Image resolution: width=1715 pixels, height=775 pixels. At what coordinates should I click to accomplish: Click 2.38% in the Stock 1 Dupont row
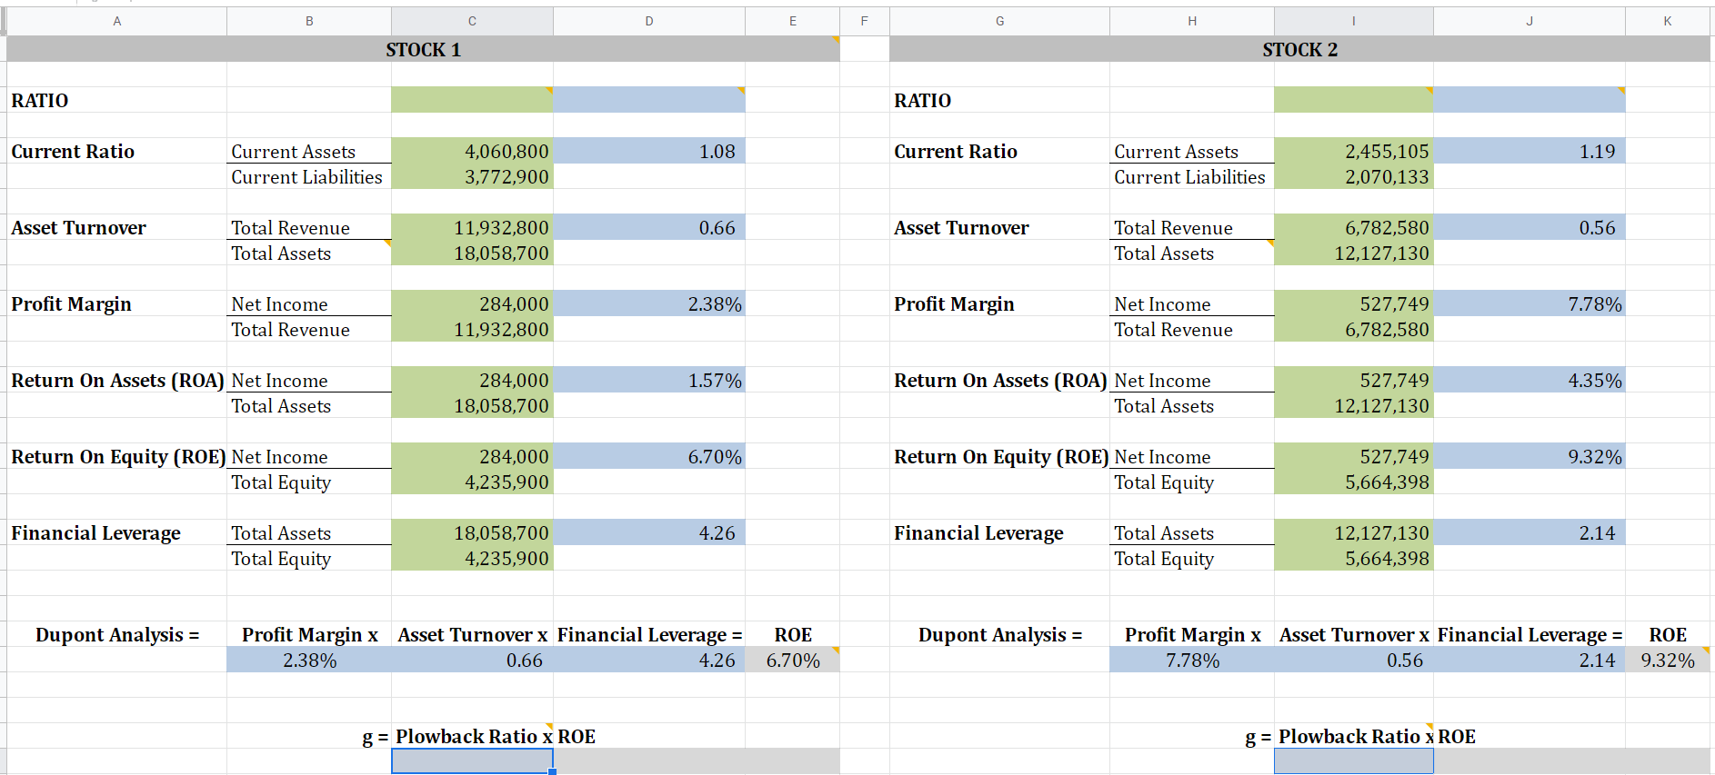[x=309, y=660]
